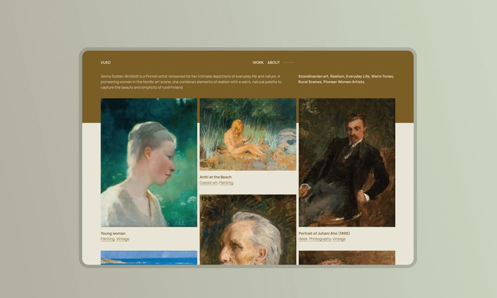Image resolution: width=497 pixels, height=298 pixels.
Task: Open the partially visible painting below Juhani Aho
Action: tap(347, 258)
